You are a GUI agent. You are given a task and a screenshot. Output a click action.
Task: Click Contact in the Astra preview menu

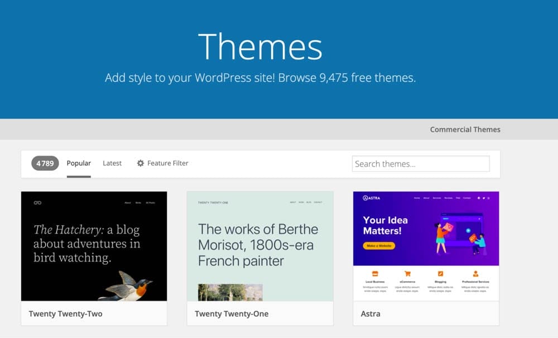(466, 198)
